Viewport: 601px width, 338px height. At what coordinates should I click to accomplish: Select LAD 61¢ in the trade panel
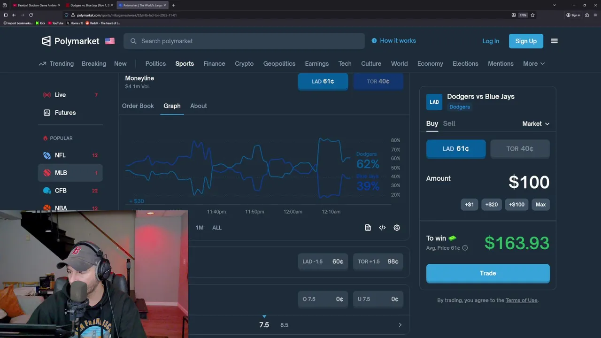pyautogui.click(x=456, y=149)
